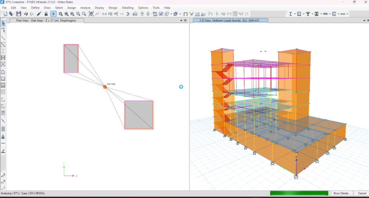Viewport: 369px width, 198px height.
Task: Click the Restore Full View zoom icon
Action: click(x=66, y=14)
